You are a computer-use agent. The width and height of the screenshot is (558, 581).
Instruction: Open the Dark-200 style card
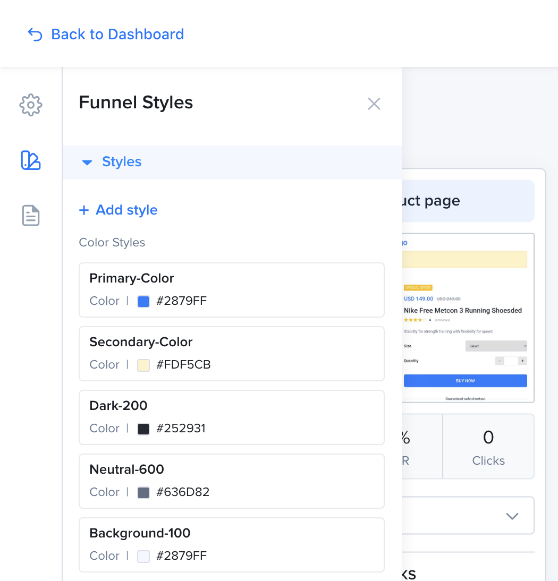[x=232, y=417]
